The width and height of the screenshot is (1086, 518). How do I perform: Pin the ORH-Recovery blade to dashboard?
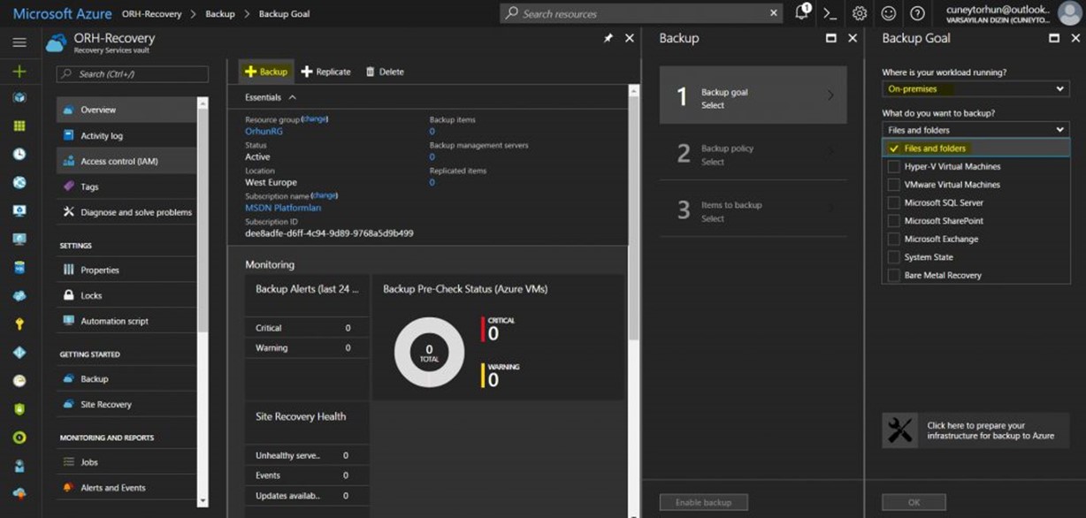coord(608,39)
